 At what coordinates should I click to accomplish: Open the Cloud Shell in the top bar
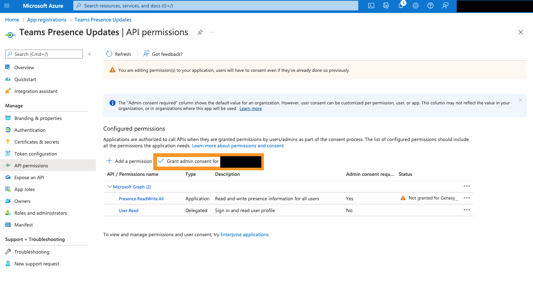tap(371, 6)
